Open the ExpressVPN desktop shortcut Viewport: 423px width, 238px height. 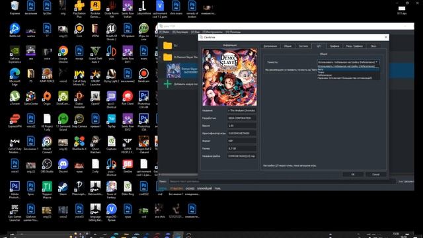pos(15,121)
